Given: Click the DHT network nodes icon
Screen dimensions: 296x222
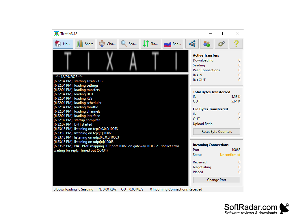Looking at the screenshot, I should click(192, 44).
